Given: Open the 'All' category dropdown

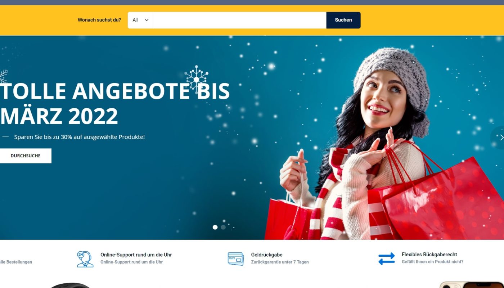Looking at the screenshot, I should 140,20.
